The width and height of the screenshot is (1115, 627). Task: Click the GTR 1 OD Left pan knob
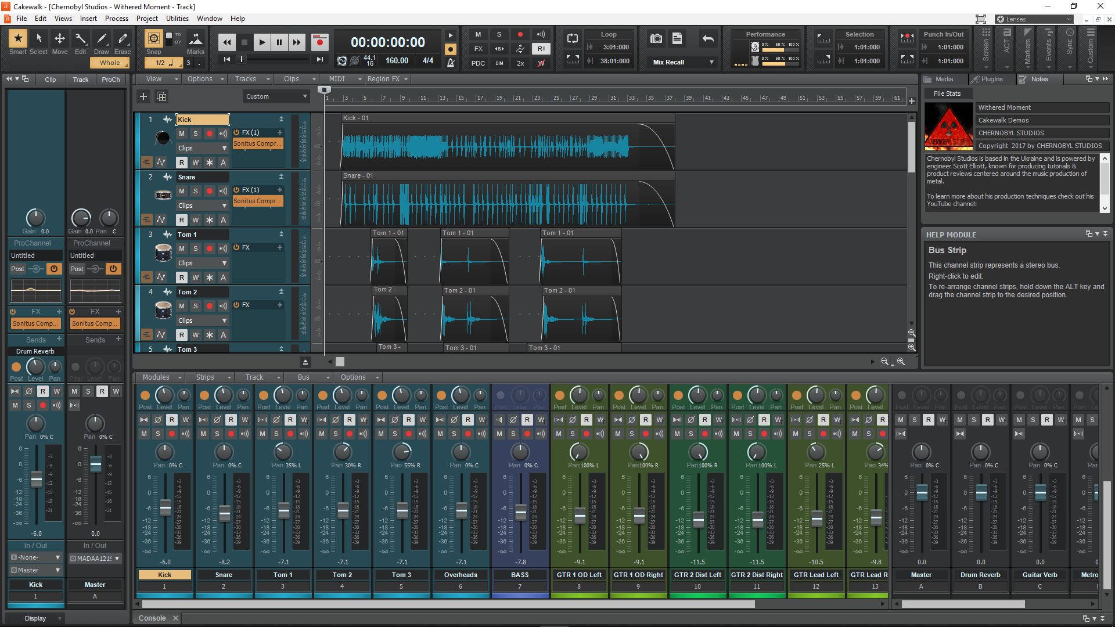tap(578, 452)
